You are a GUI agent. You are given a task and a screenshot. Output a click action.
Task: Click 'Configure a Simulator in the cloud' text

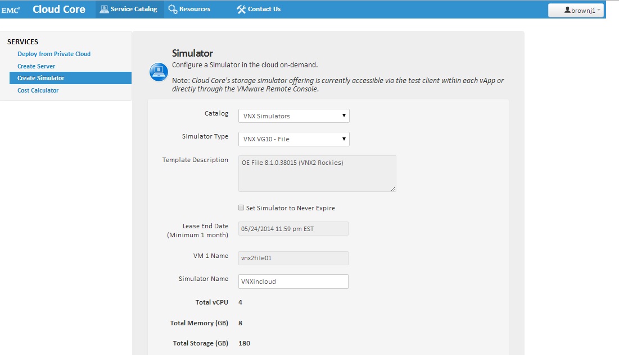(x=245, y=64)
